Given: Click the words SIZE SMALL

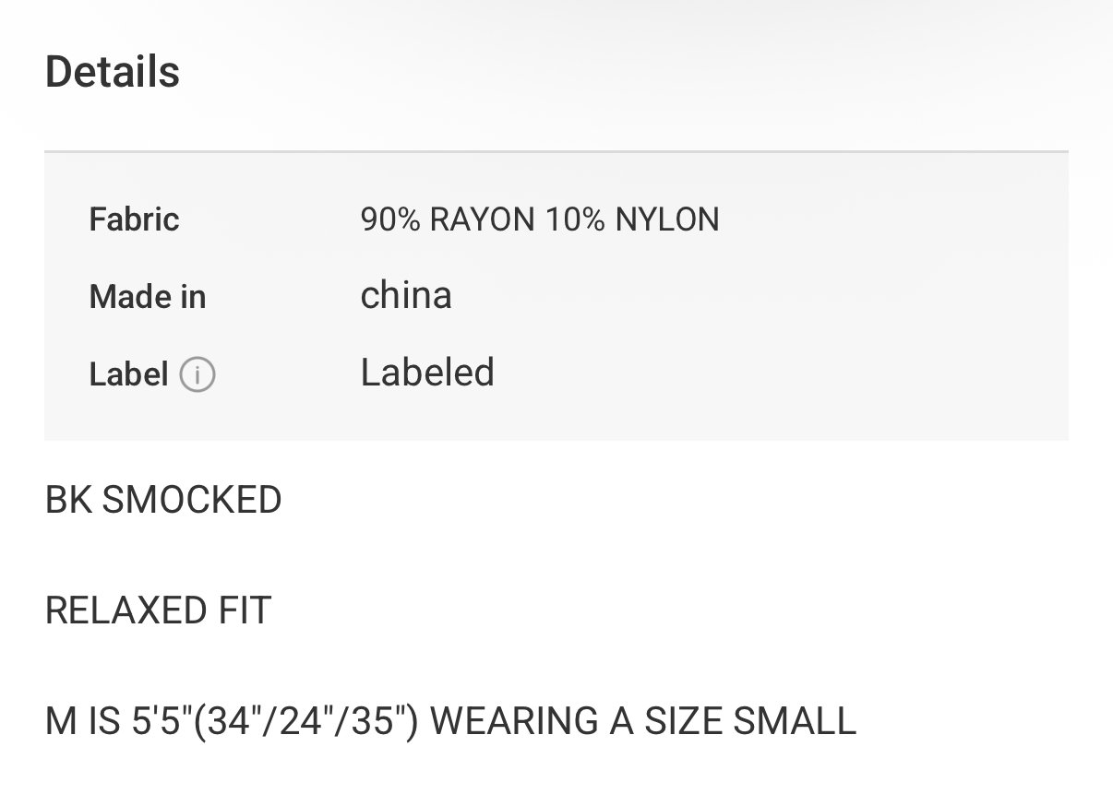Looking at the screenshot, I should pos(750,721).
